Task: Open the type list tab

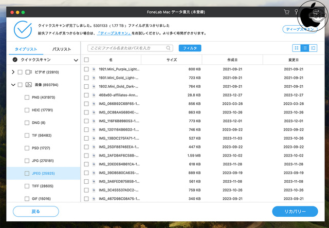Action: click(26, 49)
